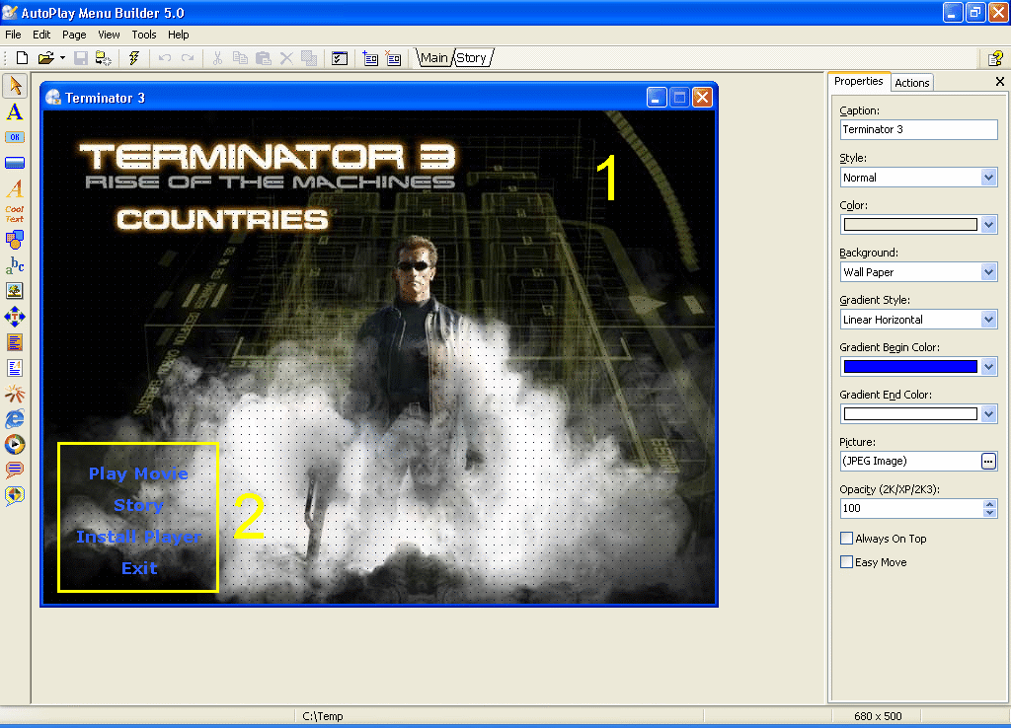The height and width of the screenshot is (728, 1011).
Task: Switch to the Story page tab
Action: 471,58
